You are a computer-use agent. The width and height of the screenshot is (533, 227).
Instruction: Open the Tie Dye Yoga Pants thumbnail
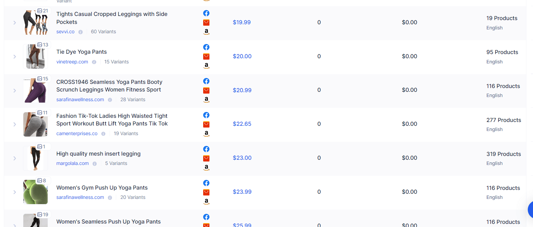tap(35, 56)
